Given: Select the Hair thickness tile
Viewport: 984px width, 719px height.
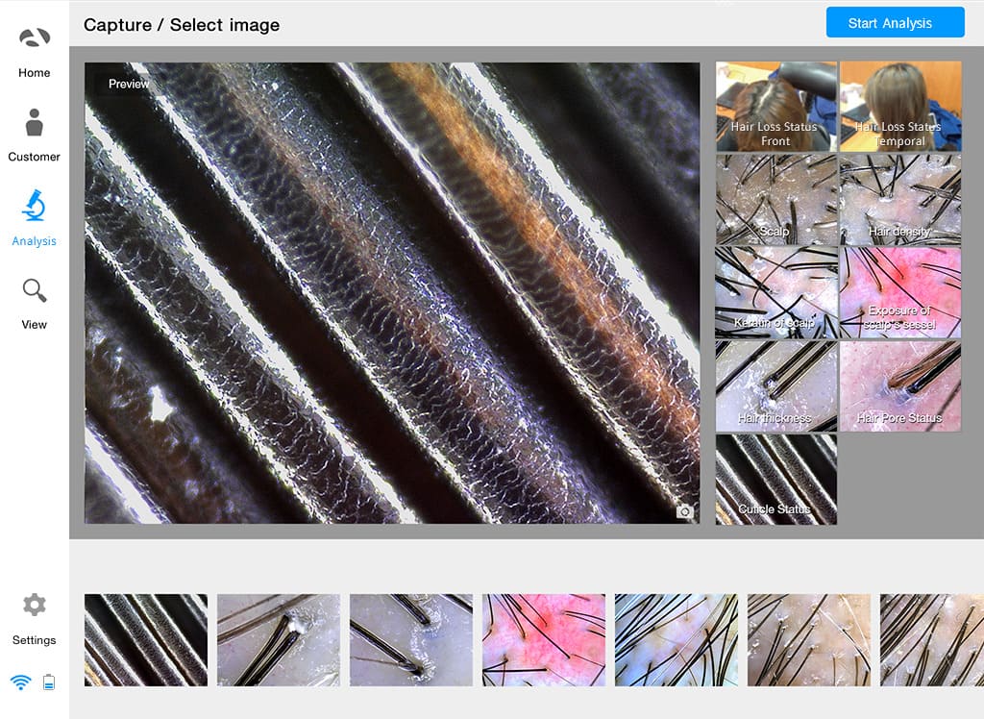Looking at the screenshot, I should click(776, 386).
